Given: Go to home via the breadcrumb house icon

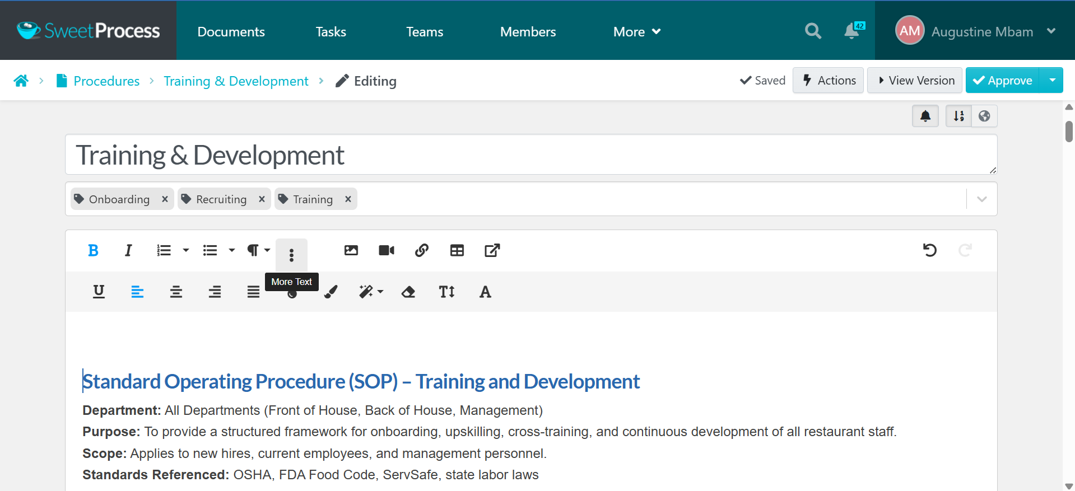Looking at the screenshot, I should [x=21, y=81].
